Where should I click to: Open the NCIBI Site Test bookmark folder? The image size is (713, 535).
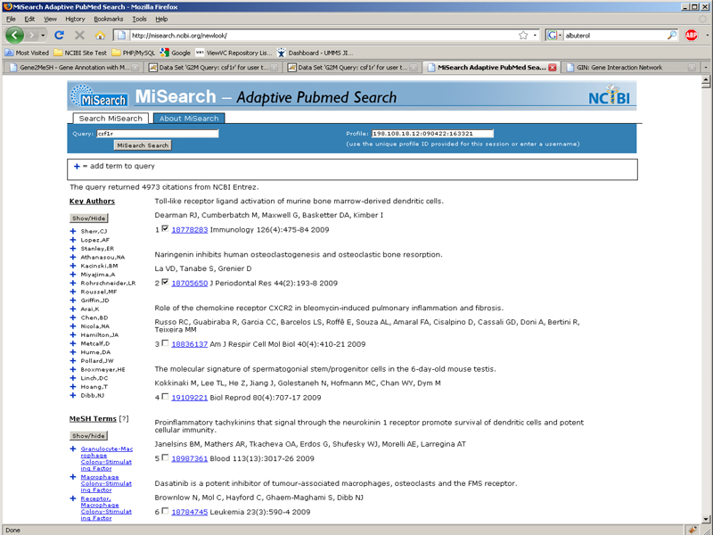click(80, 53)
